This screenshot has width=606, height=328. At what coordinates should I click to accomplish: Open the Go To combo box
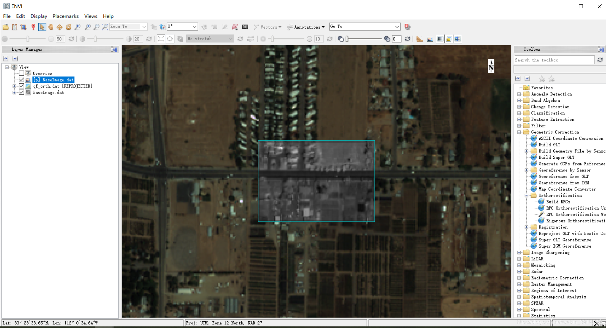(x=365, y=27)
